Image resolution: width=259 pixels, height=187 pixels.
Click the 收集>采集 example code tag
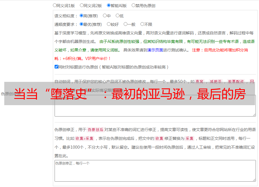click(84, 138)
